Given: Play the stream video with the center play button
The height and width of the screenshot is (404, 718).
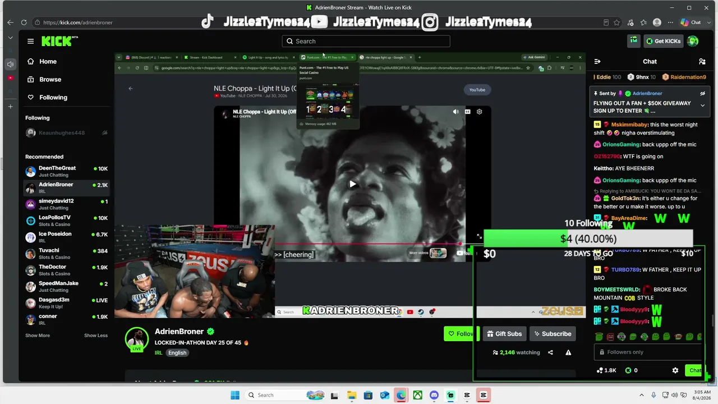Looking at the screenshot, I should [352, 184].
